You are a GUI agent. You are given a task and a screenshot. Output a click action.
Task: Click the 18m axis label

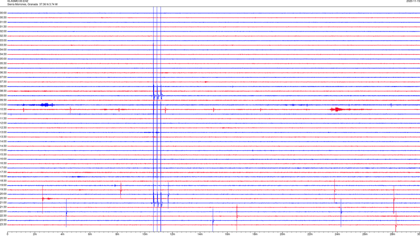(255, 234)
